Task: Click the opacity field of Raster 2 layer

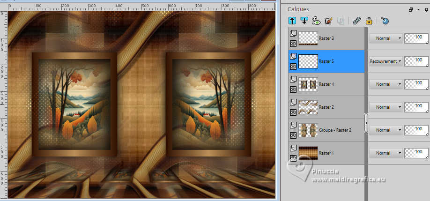Action: point(416,107)
